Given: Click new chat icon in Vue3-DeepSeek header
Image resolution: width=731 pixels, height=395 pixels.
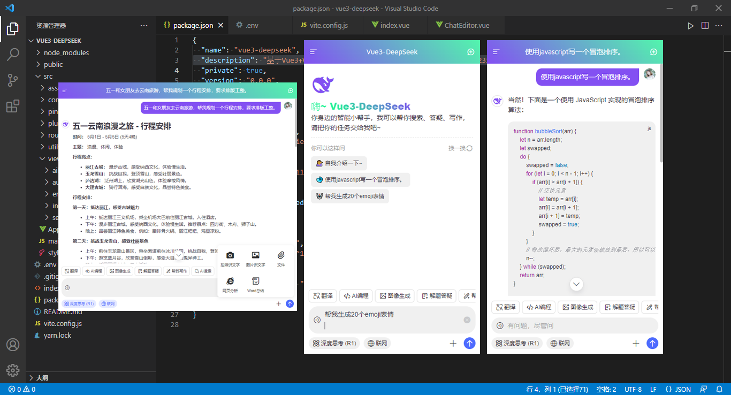Looking at the screenshot, I should tap(470, 52).
